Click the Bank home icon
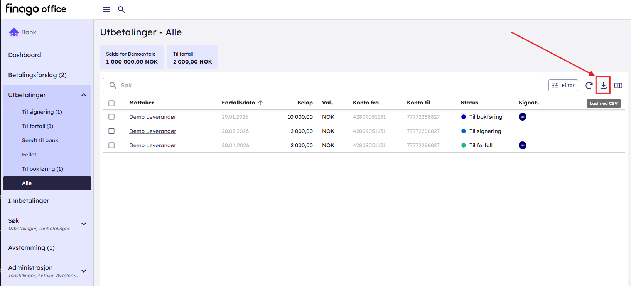Viewport: 631px width, 286px height. [x=14, y=32]
